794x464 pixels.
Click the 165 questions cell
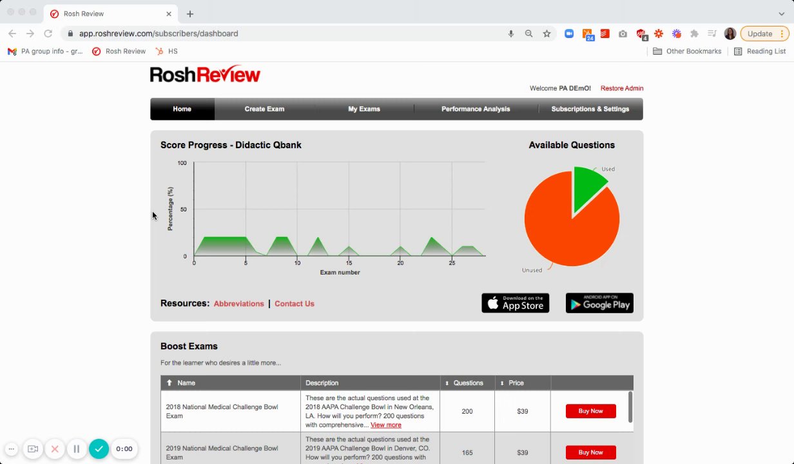pyautogui.click(x=467, y=452)
